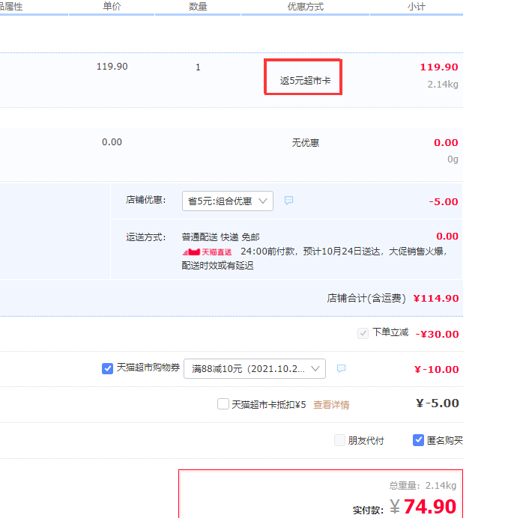514x518 pixels.
Task: Select the 单价 column header
Action: 112,6
